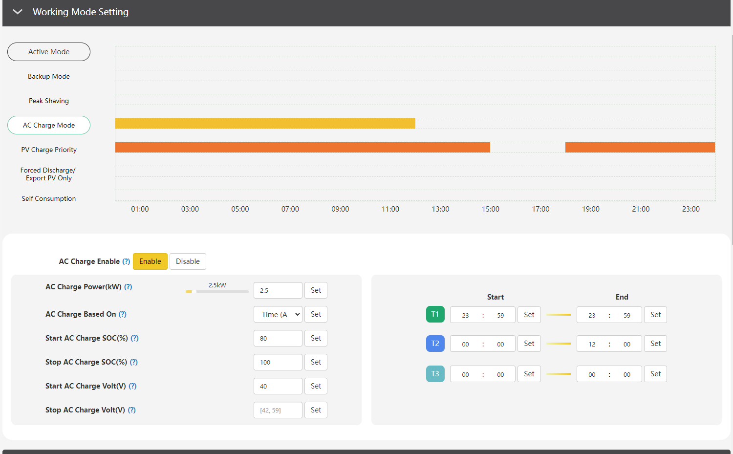This screenshot has height=454, width=733.
Task: Switch to Peak Shaving mode
Action: [49, 101]
